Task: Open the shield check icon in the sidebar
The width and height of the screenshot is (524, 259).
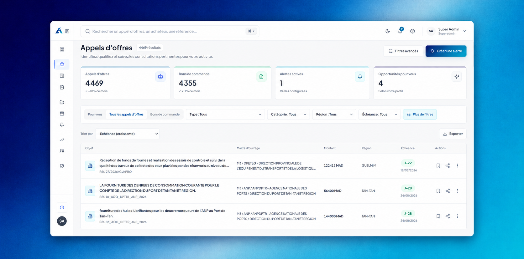Action: [62, 166]
